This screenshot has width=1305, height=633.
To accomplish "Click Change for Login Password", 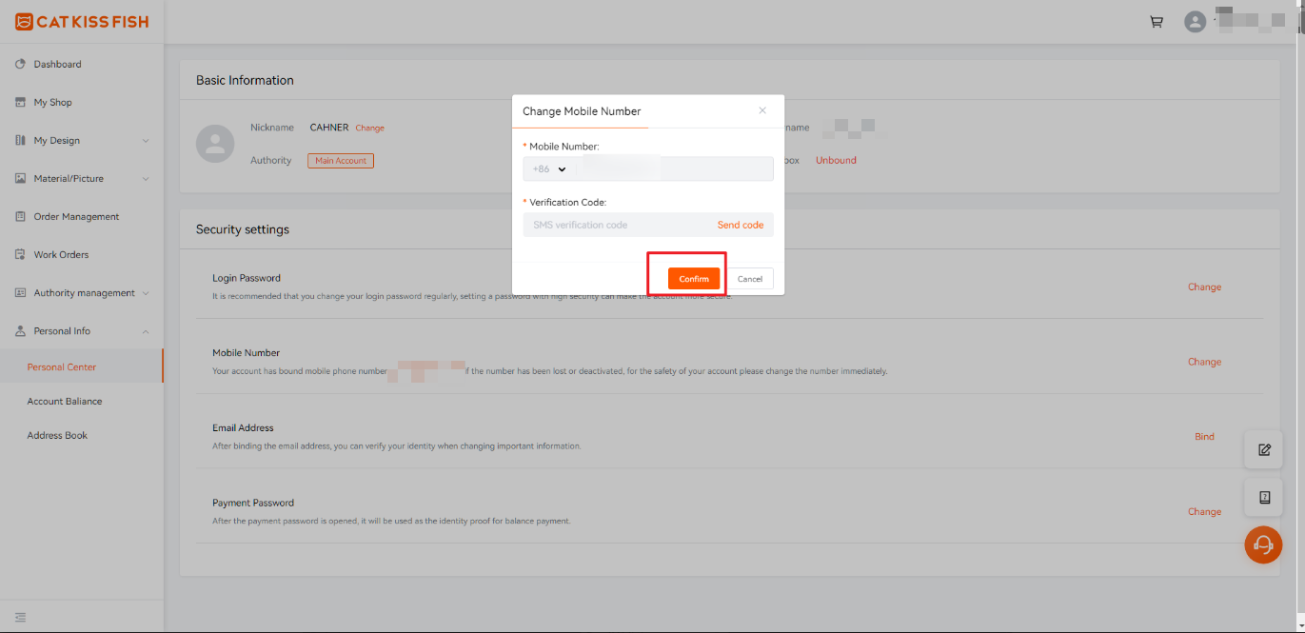I will tap(1204, 287).
